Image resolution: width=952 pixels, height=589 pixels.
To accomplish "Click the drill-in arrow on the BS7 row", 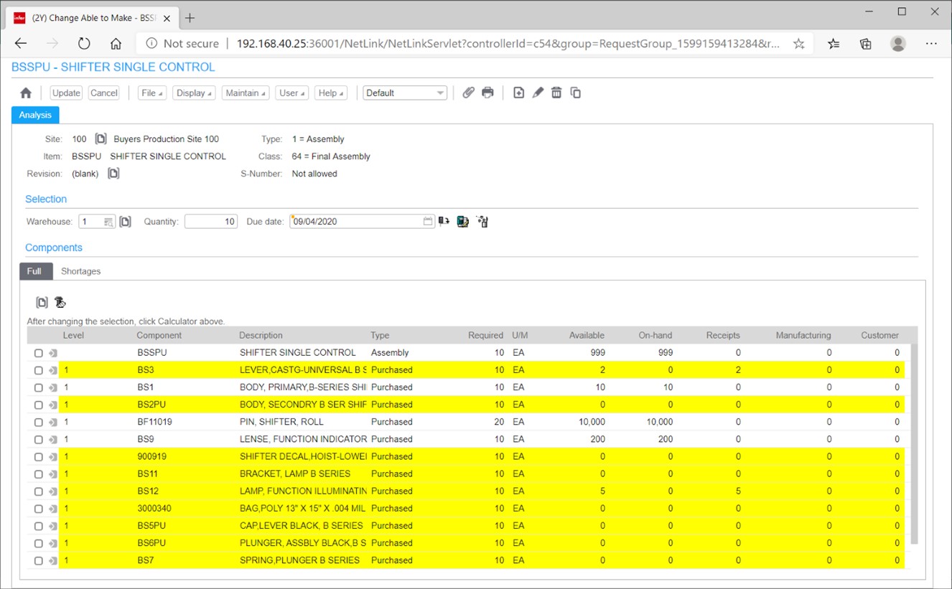I will pyautogui.click(x=52, y=560).
